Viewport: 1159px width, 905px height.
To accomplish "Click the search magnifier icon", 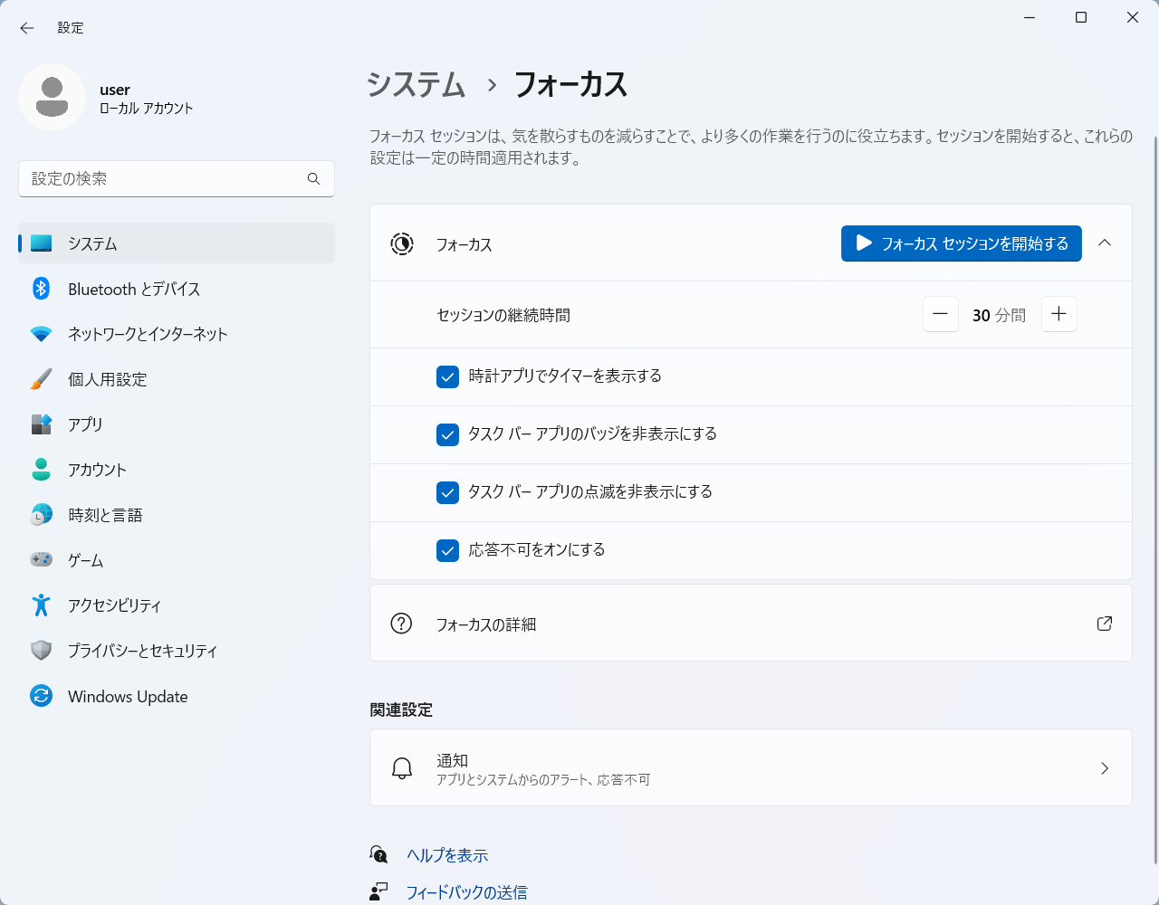I will coord(313,179).
